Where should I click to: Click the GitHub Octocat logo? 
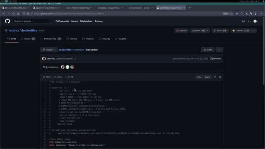point(7,21)
